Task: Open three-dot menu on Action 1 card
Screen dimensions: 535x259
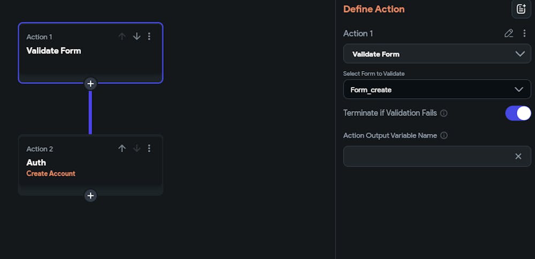Action: pyautogui.click(x=149, y=36)
